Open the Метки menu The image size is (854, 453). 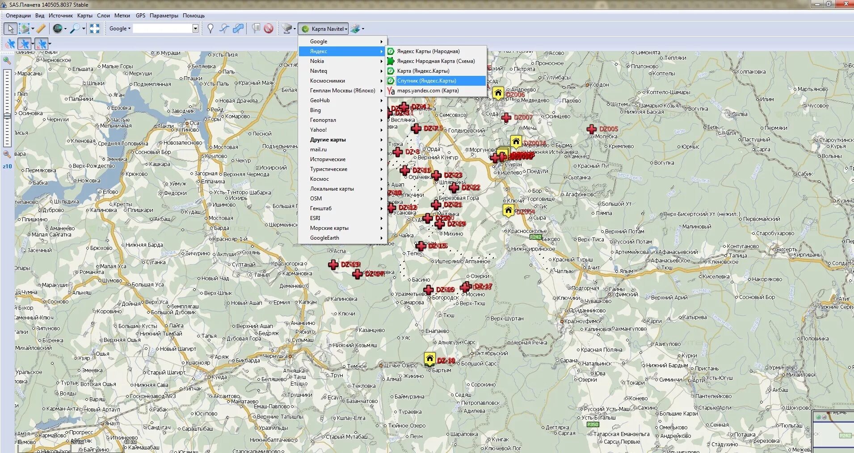click(122, 16)
